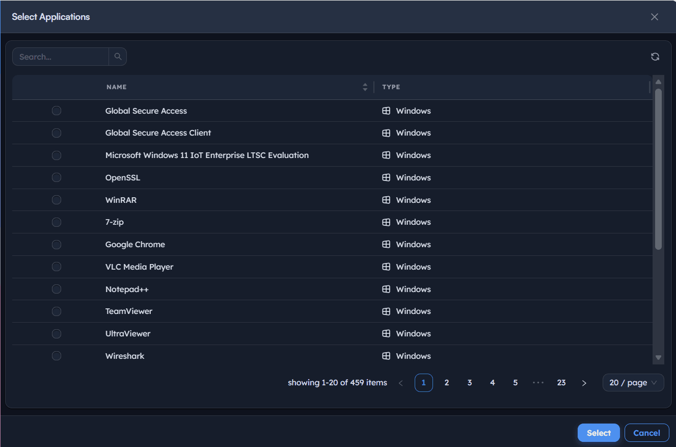676x447 pixels.
Task: Click the Global Secure Access Client text
Action: click(158, 133)
